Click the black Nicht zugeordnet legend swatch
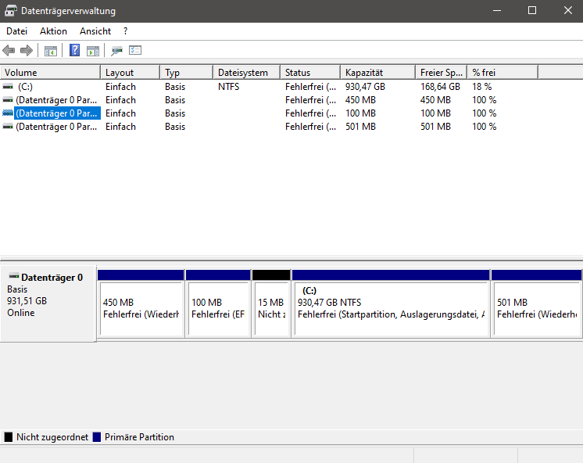Image resolution: width=583 pixels, height=463 pixels. [x=9, y=437]
